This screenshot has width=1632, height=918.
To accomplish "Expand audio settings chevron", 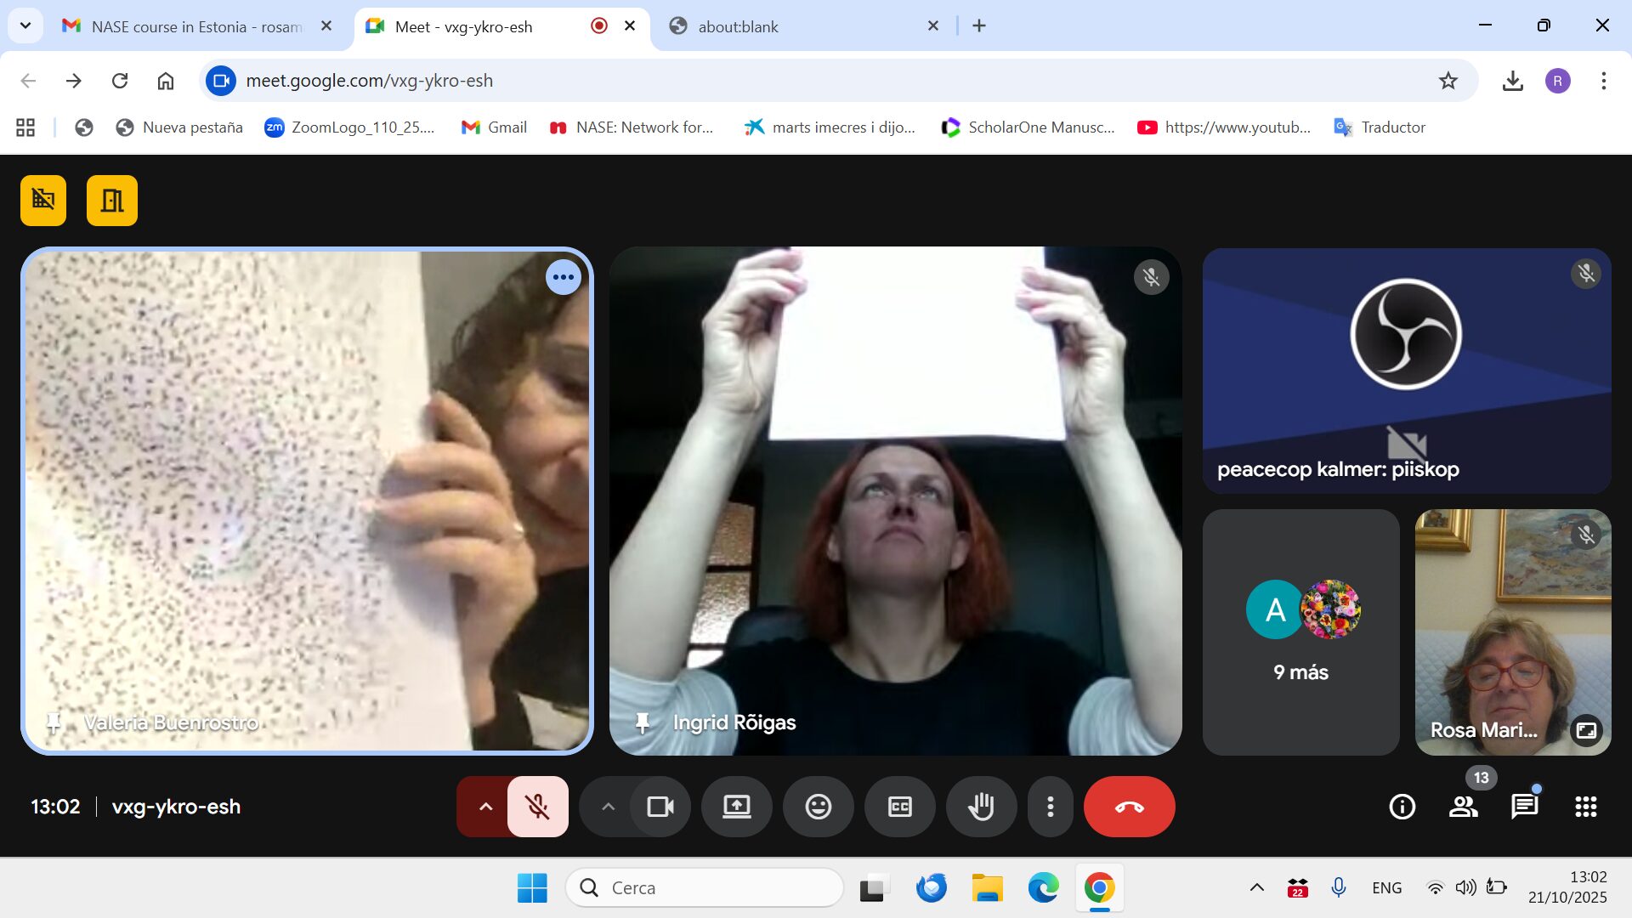I will (485, 807).
